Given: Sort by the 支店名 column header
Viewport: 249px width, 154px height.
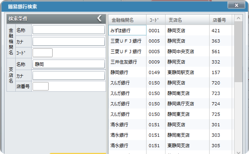Looking at the screenshot, I should [187, 20].
